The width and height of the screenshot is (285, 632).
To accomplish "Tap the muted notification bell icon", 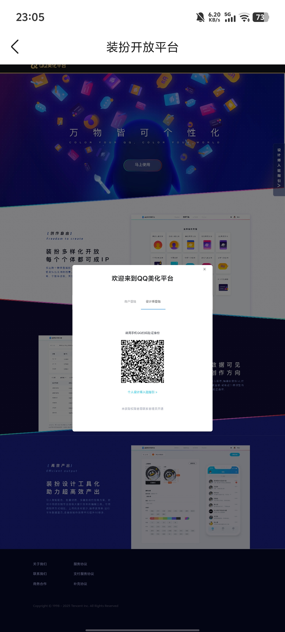I will pos(200,17).
